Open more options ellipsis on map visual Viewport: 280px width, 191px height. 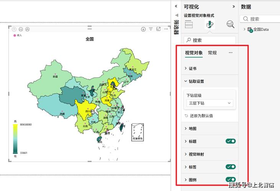click(166, 29)
